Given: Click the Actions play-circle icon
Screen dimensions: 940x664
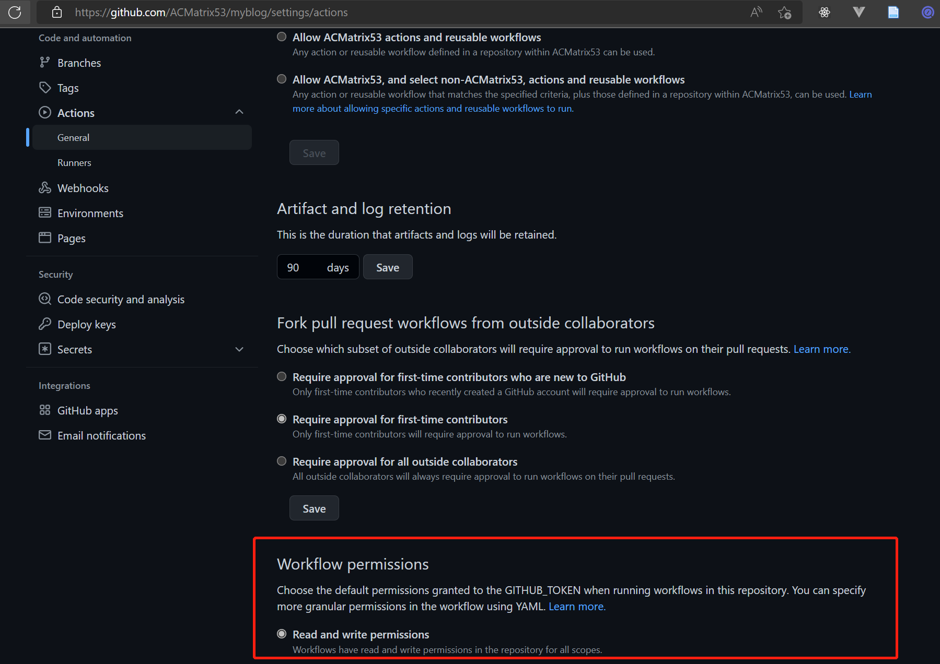Looking at the screenshot, I should tap(45, 112).
